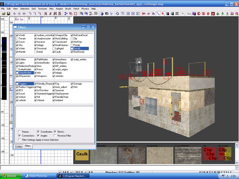239x179 pixels.
Task: Uncheck the Caulk filter checkbox
Action: 54,52
